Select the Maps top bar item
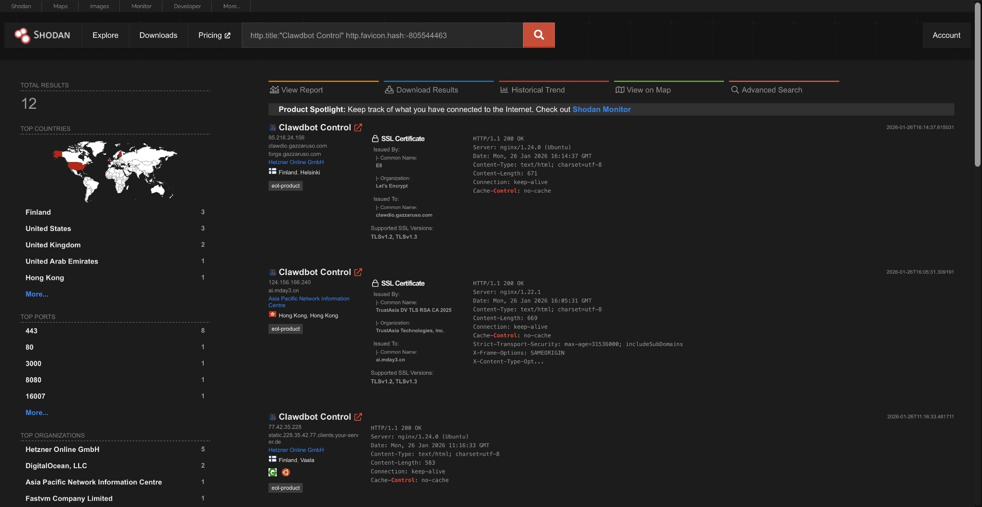Viewport: 982px width, 507px height. (x=60, y=6)
